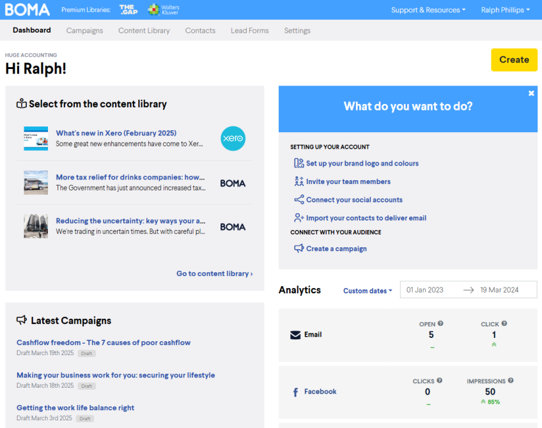Image resolution: width=542 pixels, height=428 pixels.
Task: Click the connect social accounts share icon
Action: pos(298,200)
